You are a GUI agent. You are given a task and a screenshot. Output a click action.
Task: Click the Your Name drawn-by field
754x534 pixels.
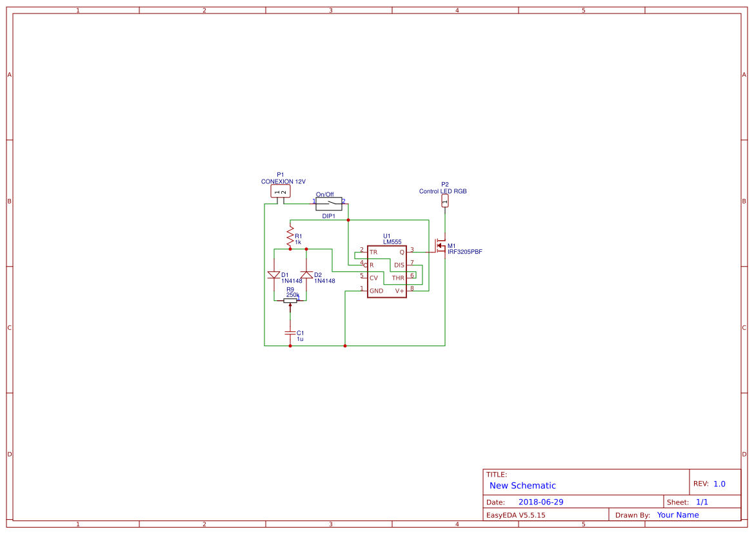pos(677,515)
